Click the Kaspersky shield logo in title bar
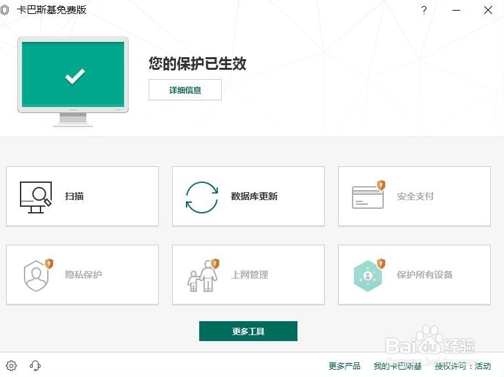504x377 pixels. 5,10
